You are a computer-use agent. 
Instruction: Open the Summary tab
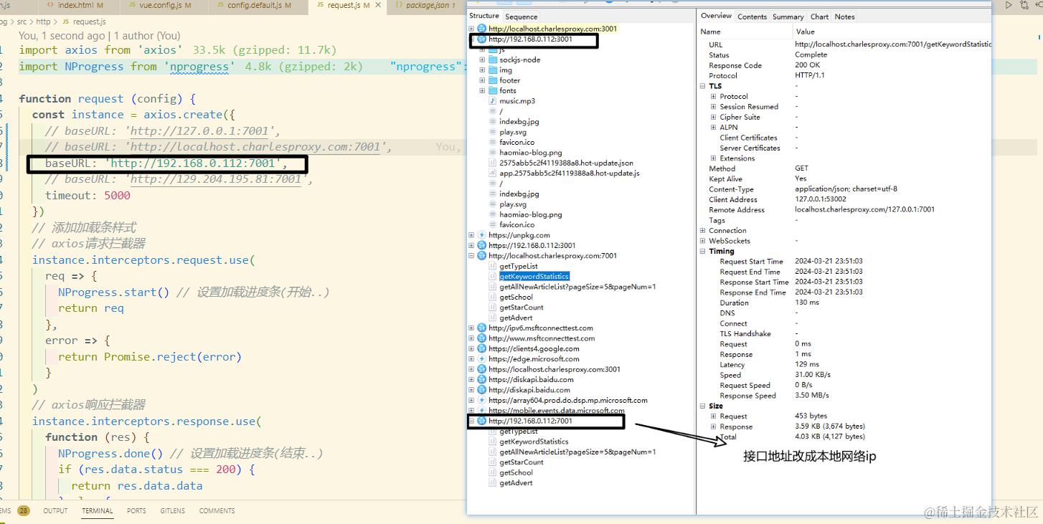[788, 16]
